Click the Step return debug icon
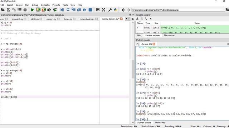The image size is (229, 128). (x=79, y=10)
